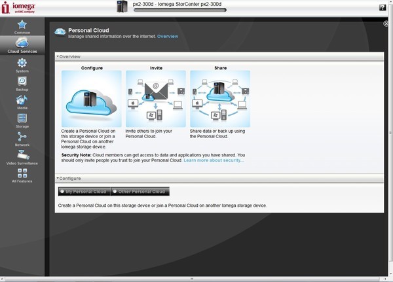Click the Personal Cloud header cloud icon
This screenshot has width=393, height=282.
click(x=60, y=32)
